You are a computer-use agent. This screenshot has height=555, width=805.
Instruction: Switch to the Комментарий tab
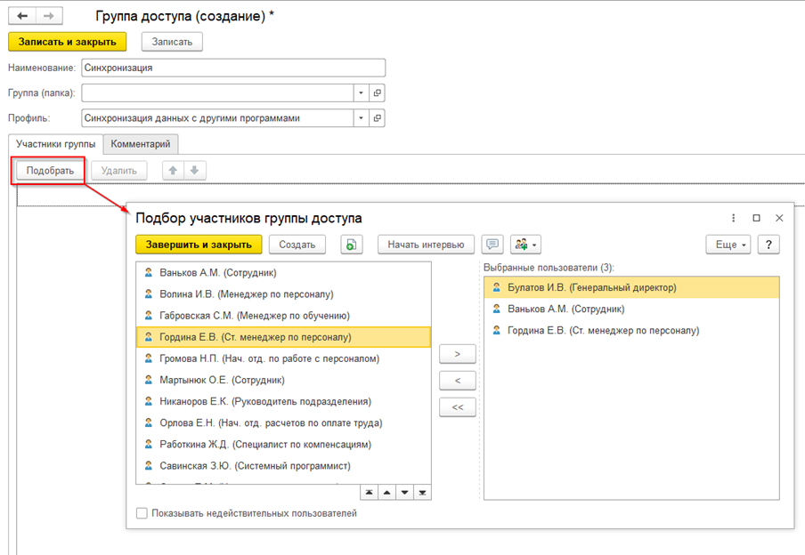coord(141,144)
